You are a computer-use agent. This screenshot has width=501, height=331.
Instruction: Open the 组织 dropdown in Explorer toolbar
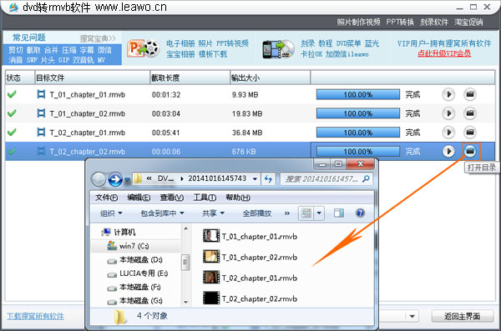coord(111,213)
